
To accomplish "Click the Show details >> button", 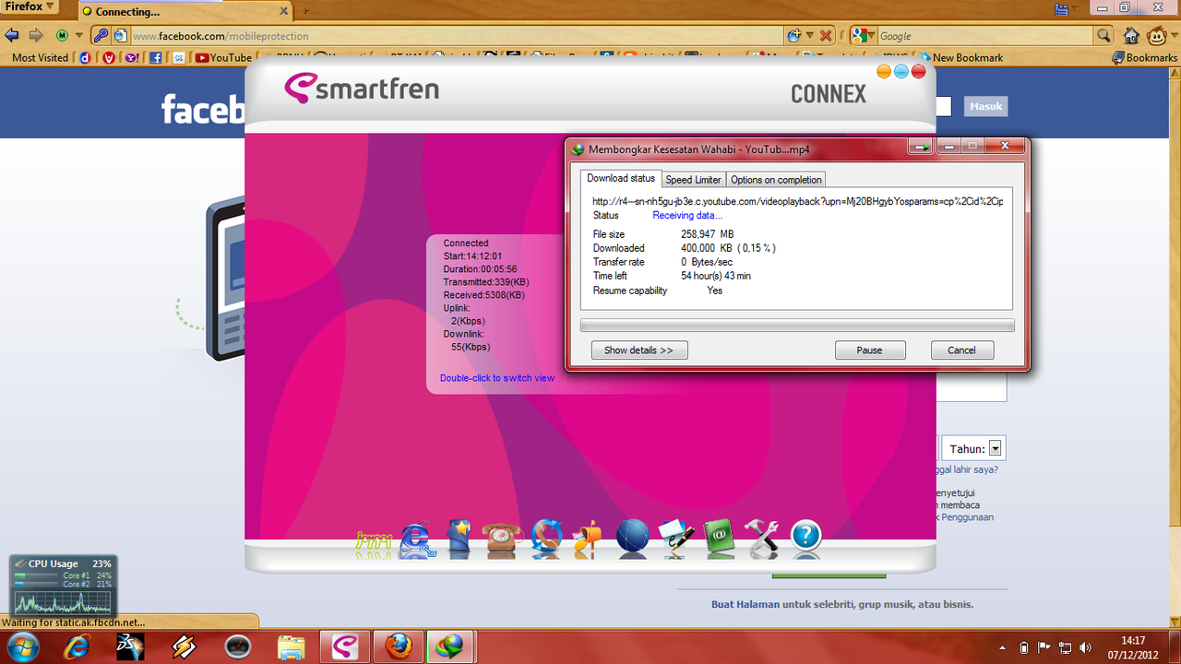I will coord(639,350).
